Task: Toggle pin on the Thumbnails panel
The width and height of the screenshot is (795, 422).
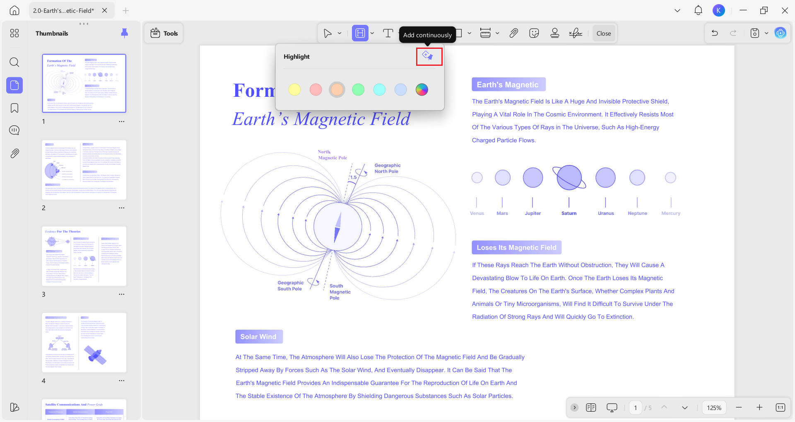Action: click(124, 33)
